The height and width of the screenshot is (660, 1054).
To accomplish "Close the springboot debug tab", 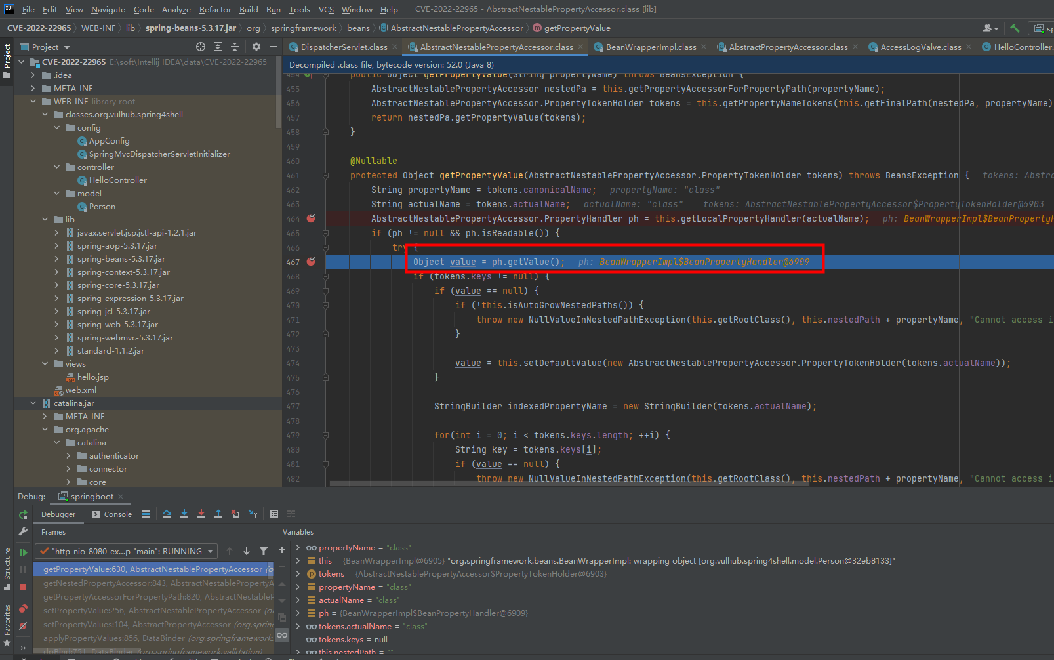I will (121, 497).
